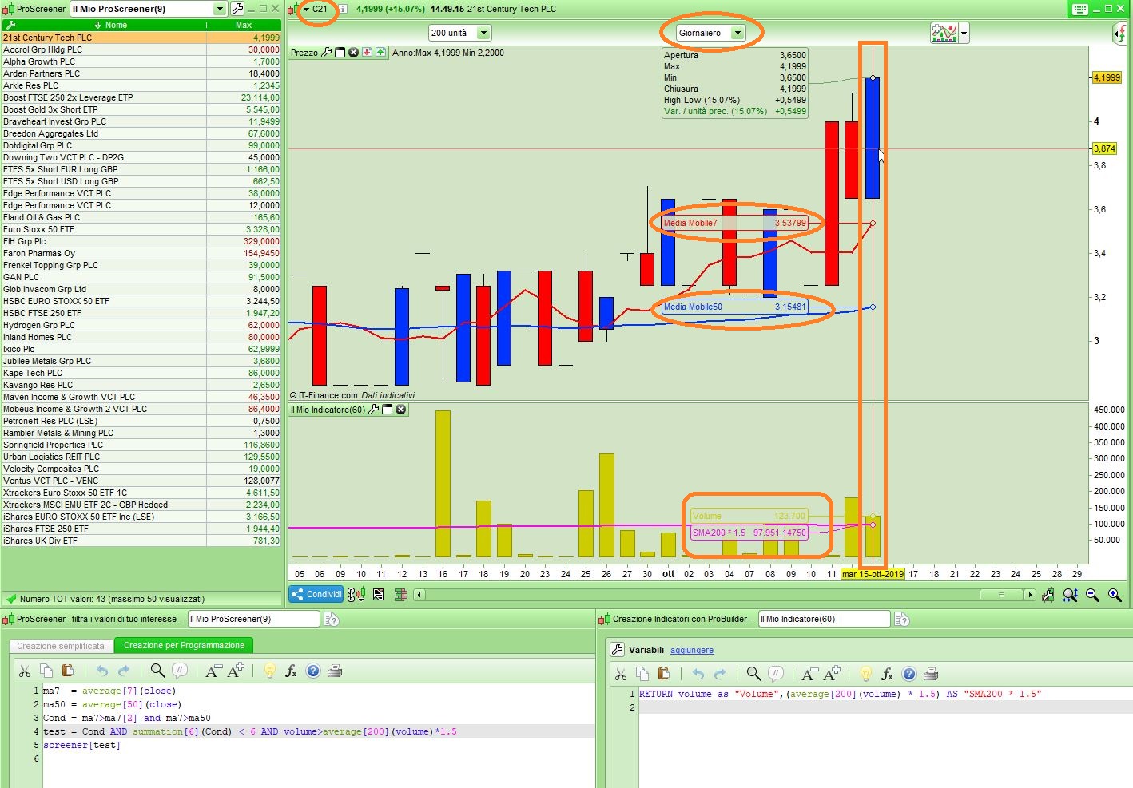The height and width of the screenshot is (788, 1133).
Task: Click the 15-ott-2019 date marker on time axis
Action: [x=873, y=574]
